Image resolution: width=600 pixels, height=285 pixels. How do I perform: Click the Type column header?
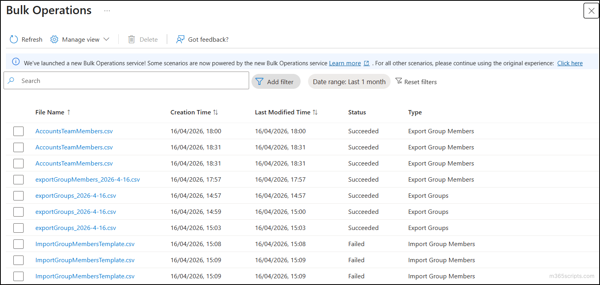point(415,112)
